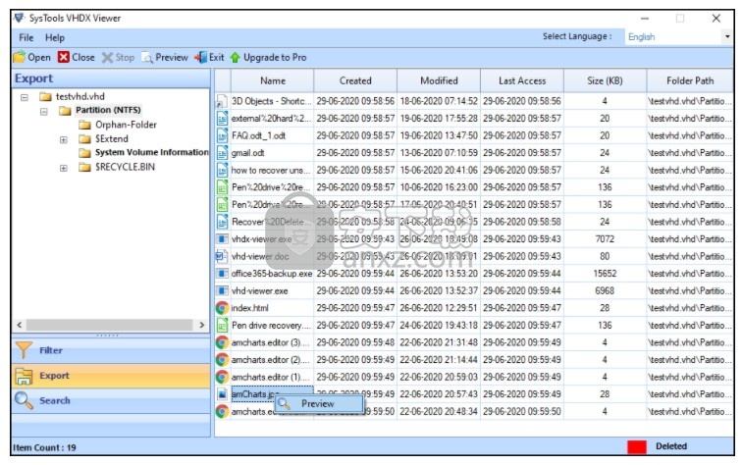Screen dimensions: 743x465
Task: Click the tree panel horizontal scrollbar track
Action: [110, 325]
